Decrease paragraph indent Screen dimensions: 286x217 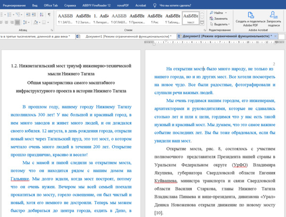(x=28, y=14)
